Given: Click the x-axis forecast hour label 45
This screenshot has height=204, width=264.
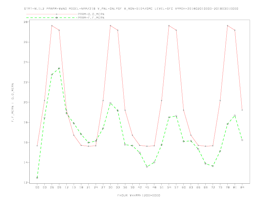Looking at the screenshot, I should (x=147, y=187).
